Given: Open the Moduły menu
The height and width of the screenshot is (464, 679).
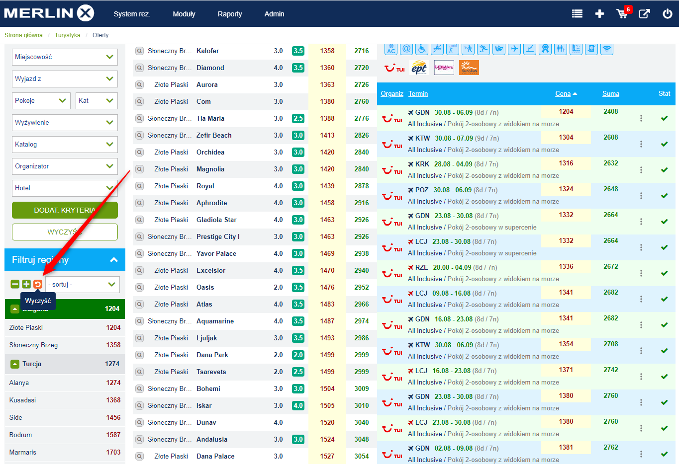Looking at the screenshot, I should click(184, 14).
